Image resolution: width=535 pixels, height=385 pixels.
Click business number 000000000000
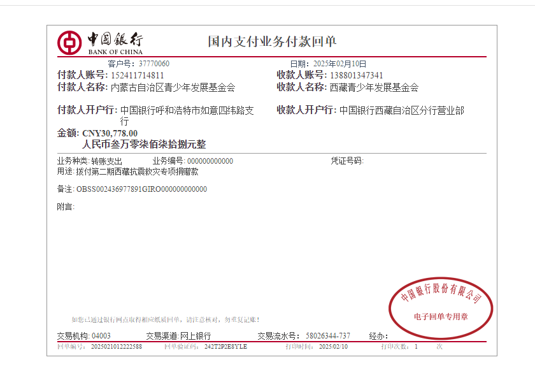(x=210, y=161)
